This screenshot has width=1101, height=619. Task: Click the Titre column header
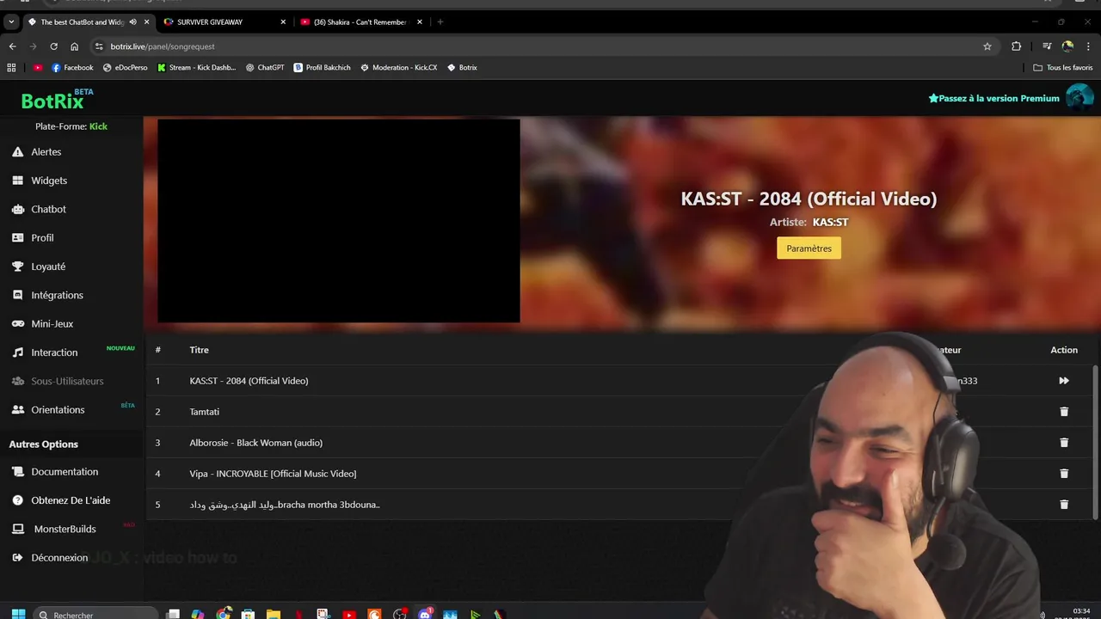pos(200,350)
